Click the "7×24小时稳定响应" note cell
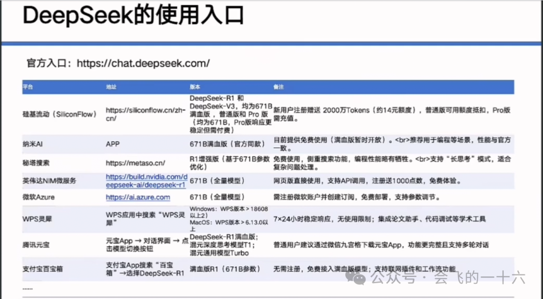The height and width of the screenshot is (299, 543). pyautogui.click(x=380, y=219)
